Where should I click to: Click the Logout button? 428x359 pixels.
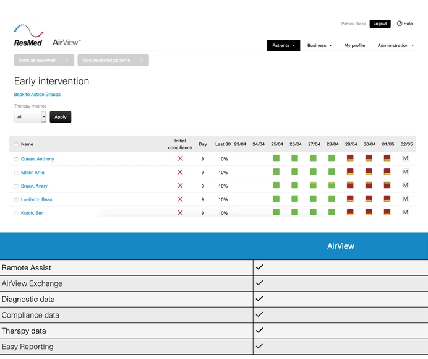pyautogui.click(x=380, y=24)
